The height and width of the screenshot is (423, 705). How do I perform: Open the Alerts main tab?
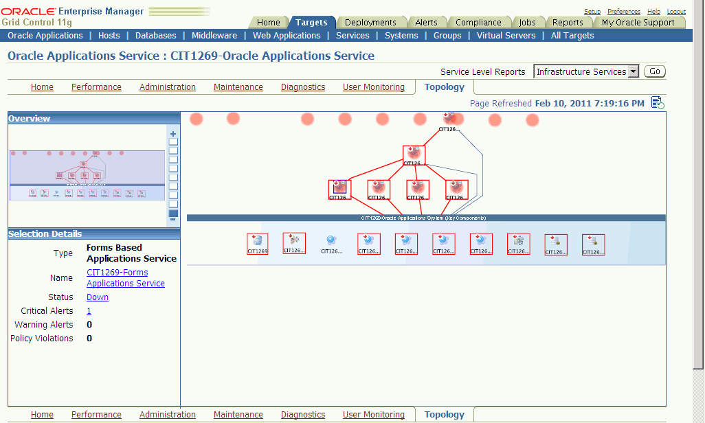426,22
